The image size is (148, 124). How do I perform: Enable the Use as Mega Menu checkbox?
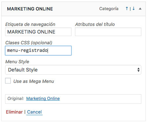[x=8, y=81]
